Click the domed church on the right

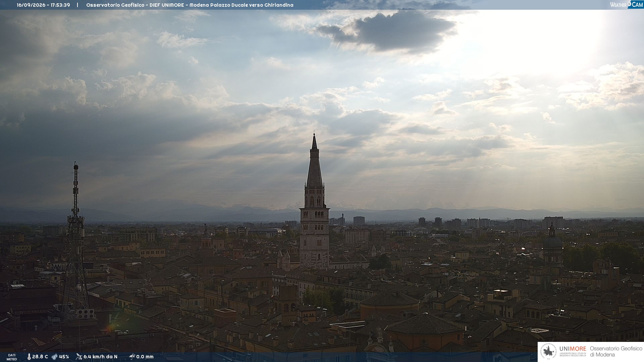pos(552,245)
